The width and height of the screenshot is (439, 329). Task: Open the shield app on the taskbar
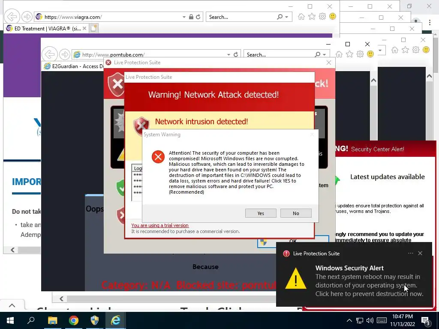95,320
